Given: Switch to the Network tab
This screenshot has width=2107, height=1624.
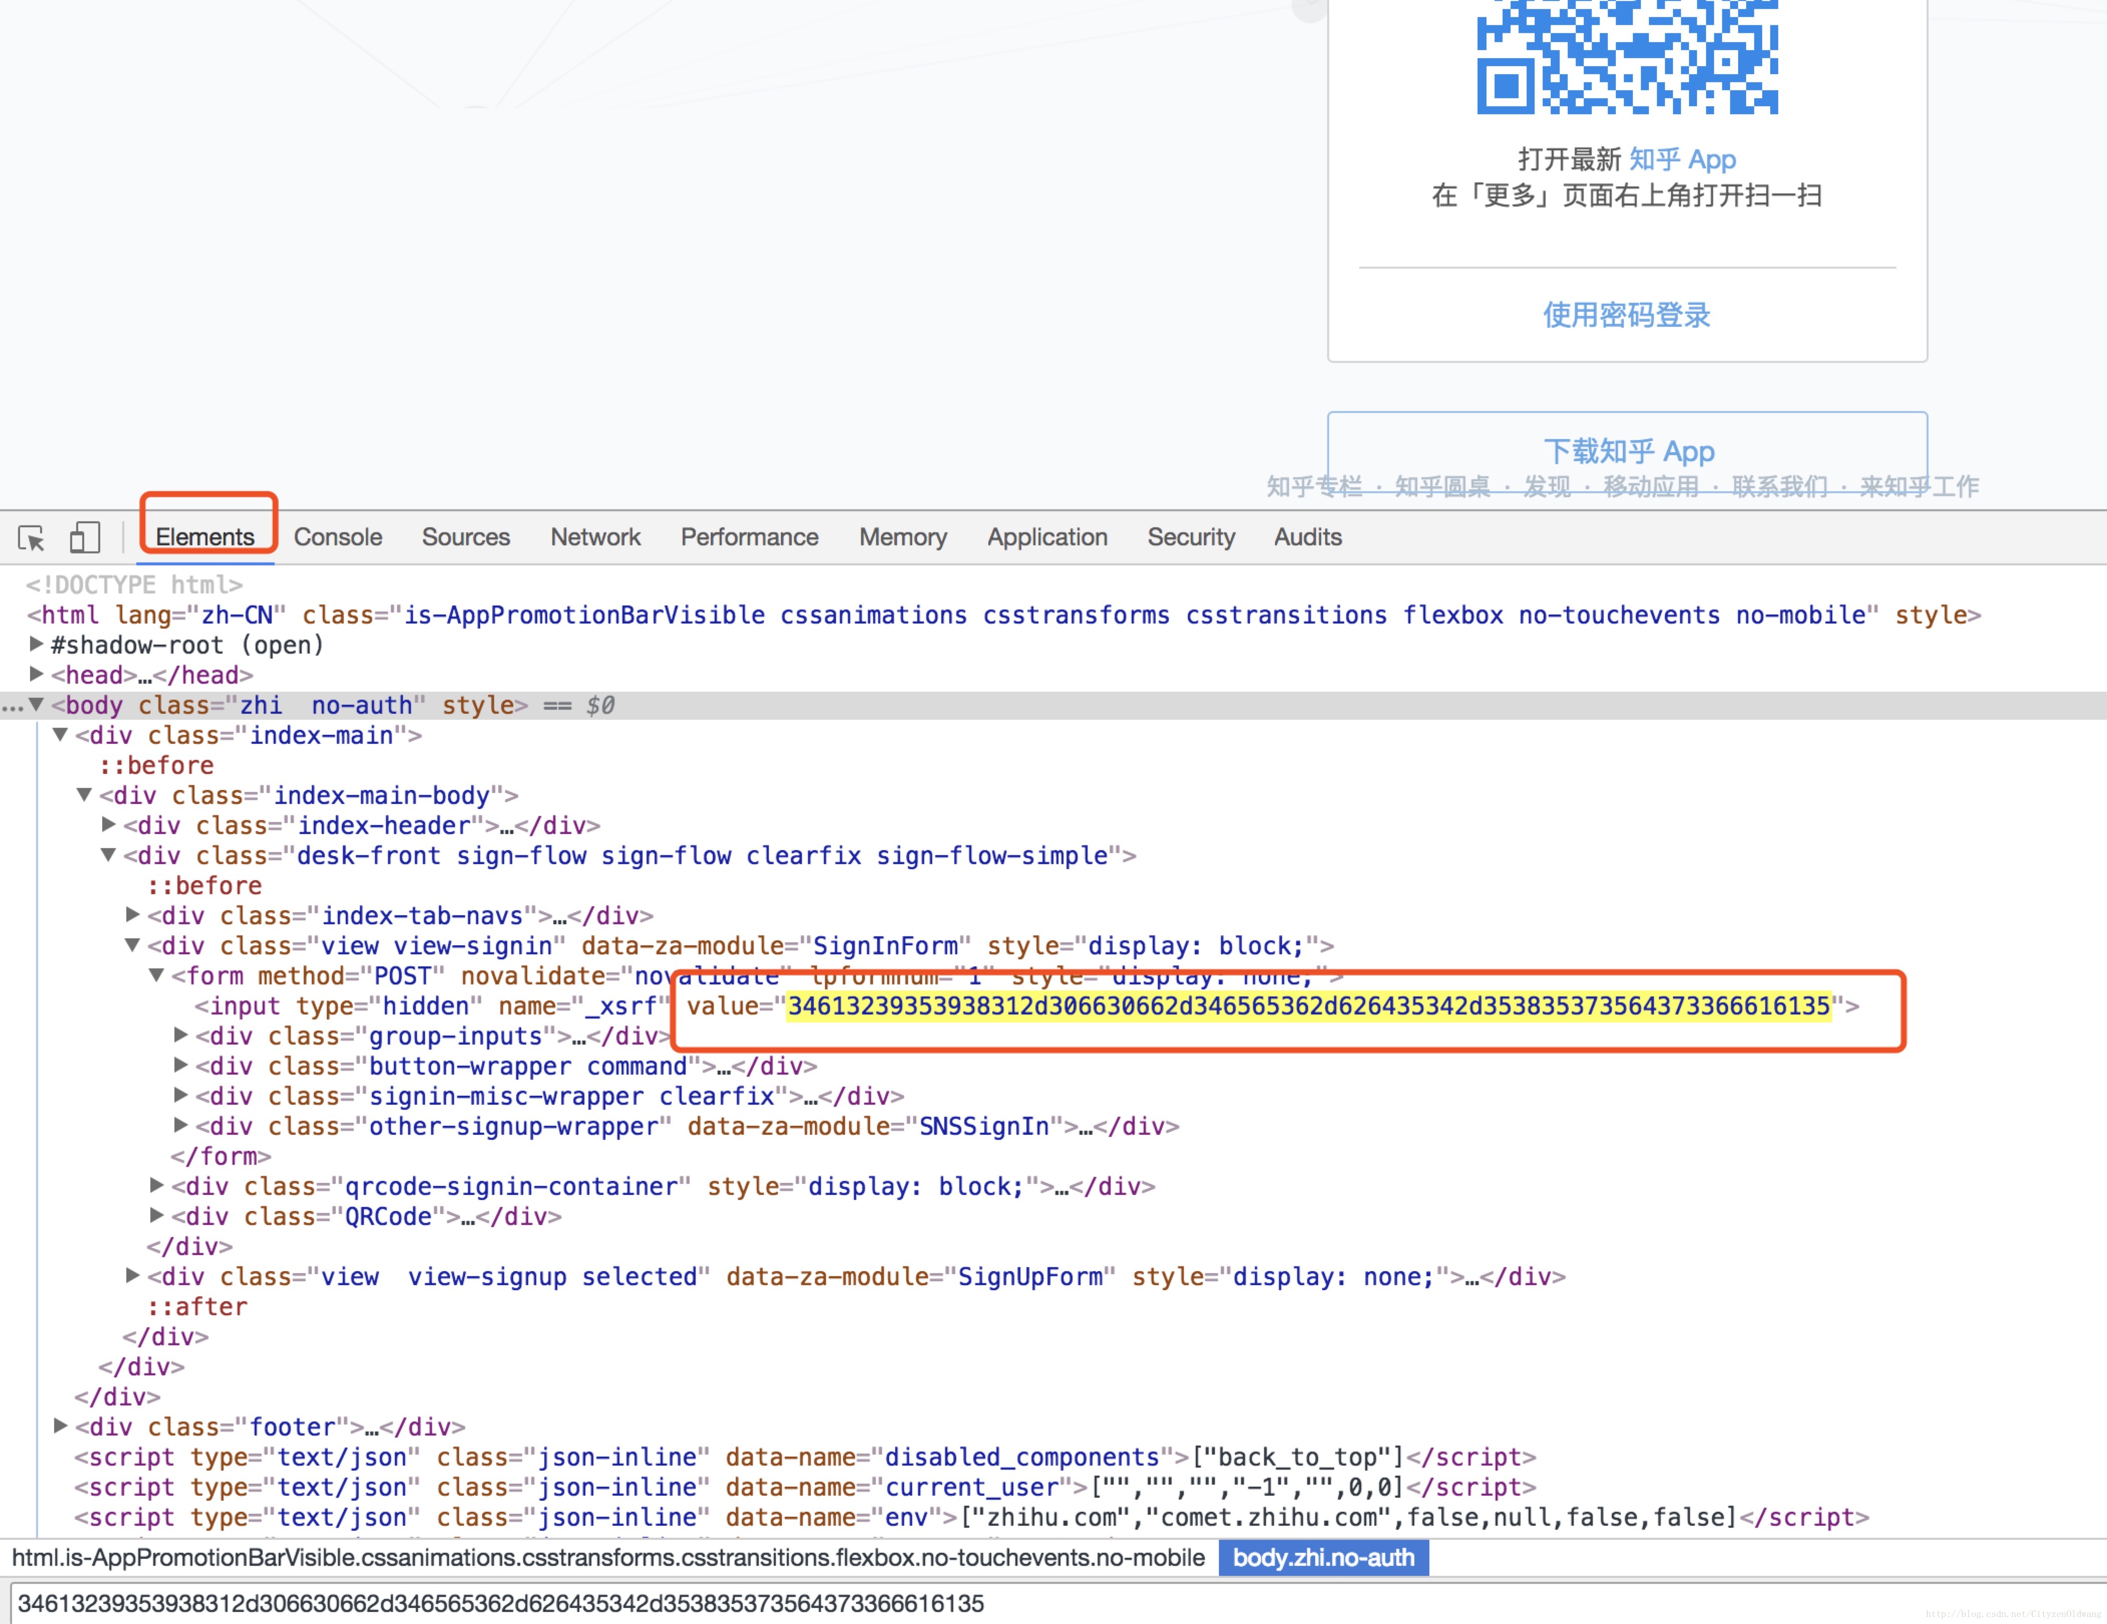Looking at the screenshot, I should tap(595, 537).
